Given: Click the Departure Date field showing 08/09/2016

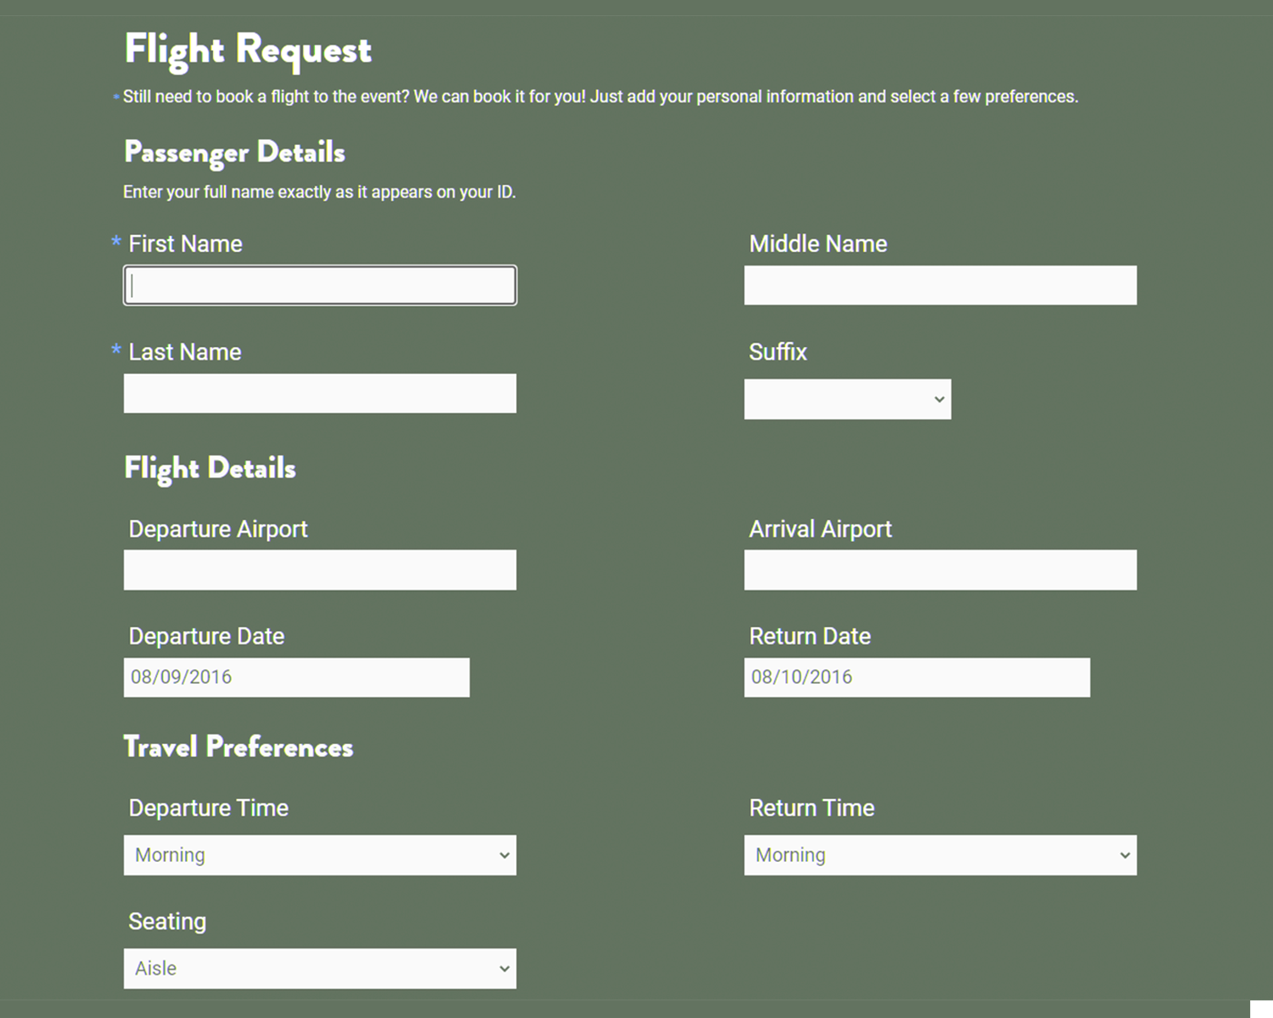Looking at the screenshot, I should 296,678.
